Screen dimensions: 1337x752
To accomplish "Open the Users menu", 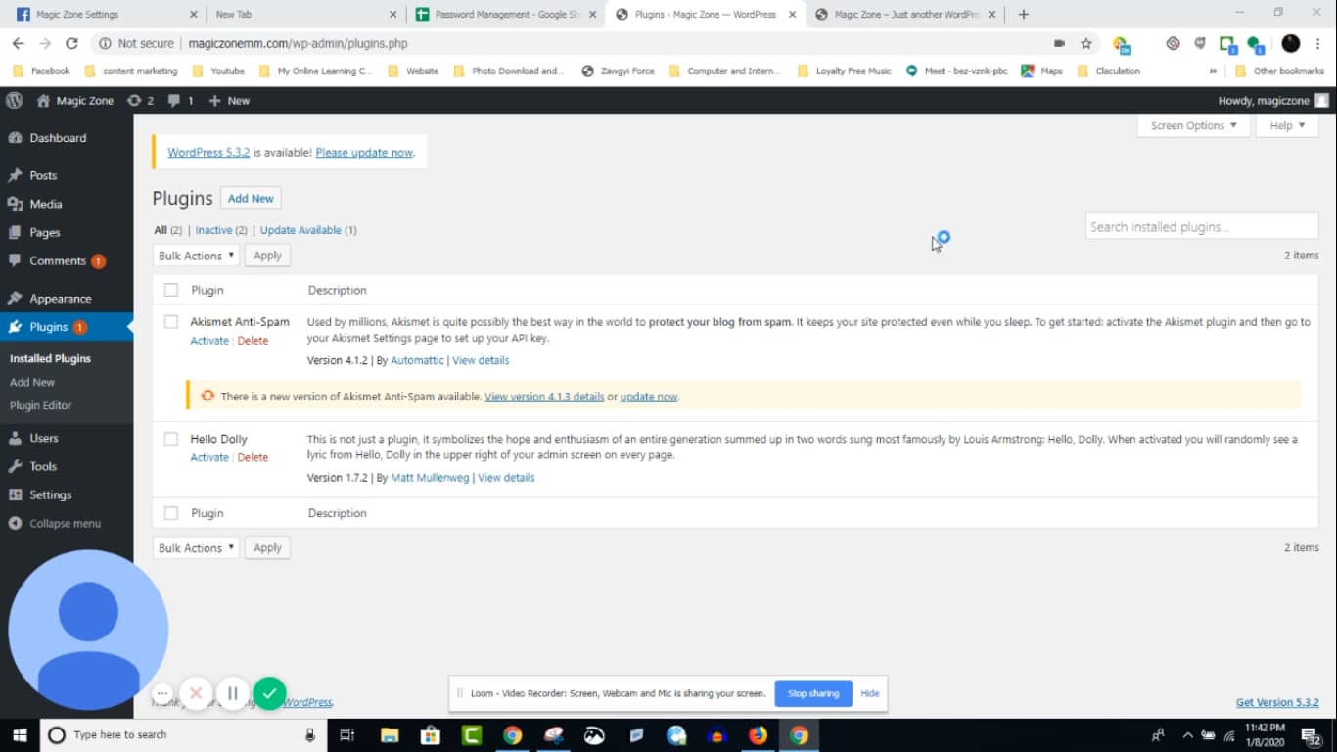I will click(67, 438).
